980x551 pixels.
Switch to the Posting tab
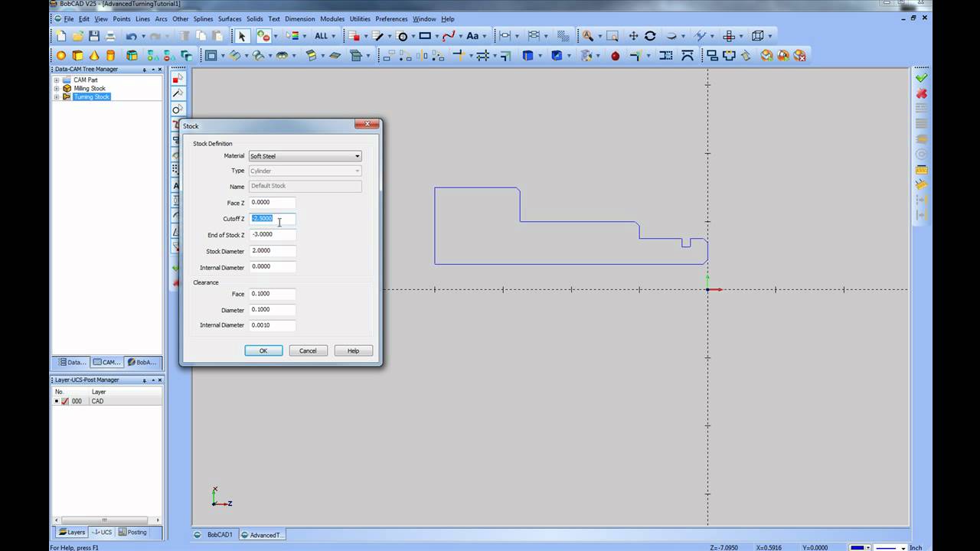(x=132, y=532)
